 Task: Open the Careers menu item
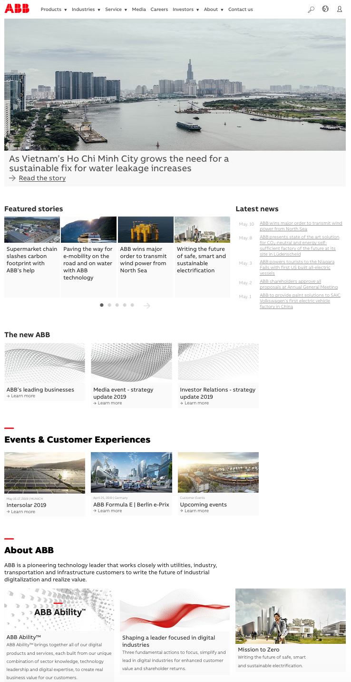(x=159, y=9)
